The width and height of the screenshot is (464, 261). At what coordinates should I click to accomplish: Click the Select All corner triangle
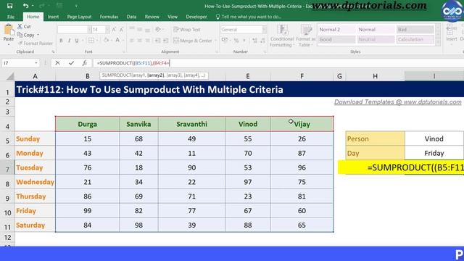[x=10, y=77]
